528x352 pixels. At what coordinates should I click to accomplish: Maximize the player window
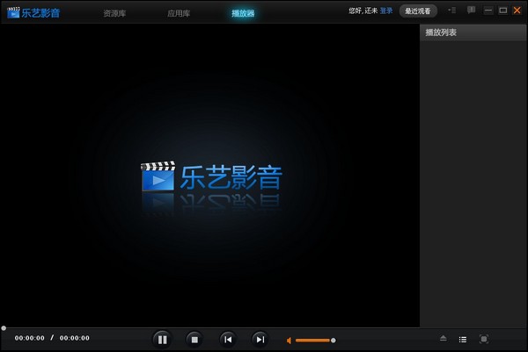pyautogui.click(x=502, y=10)
